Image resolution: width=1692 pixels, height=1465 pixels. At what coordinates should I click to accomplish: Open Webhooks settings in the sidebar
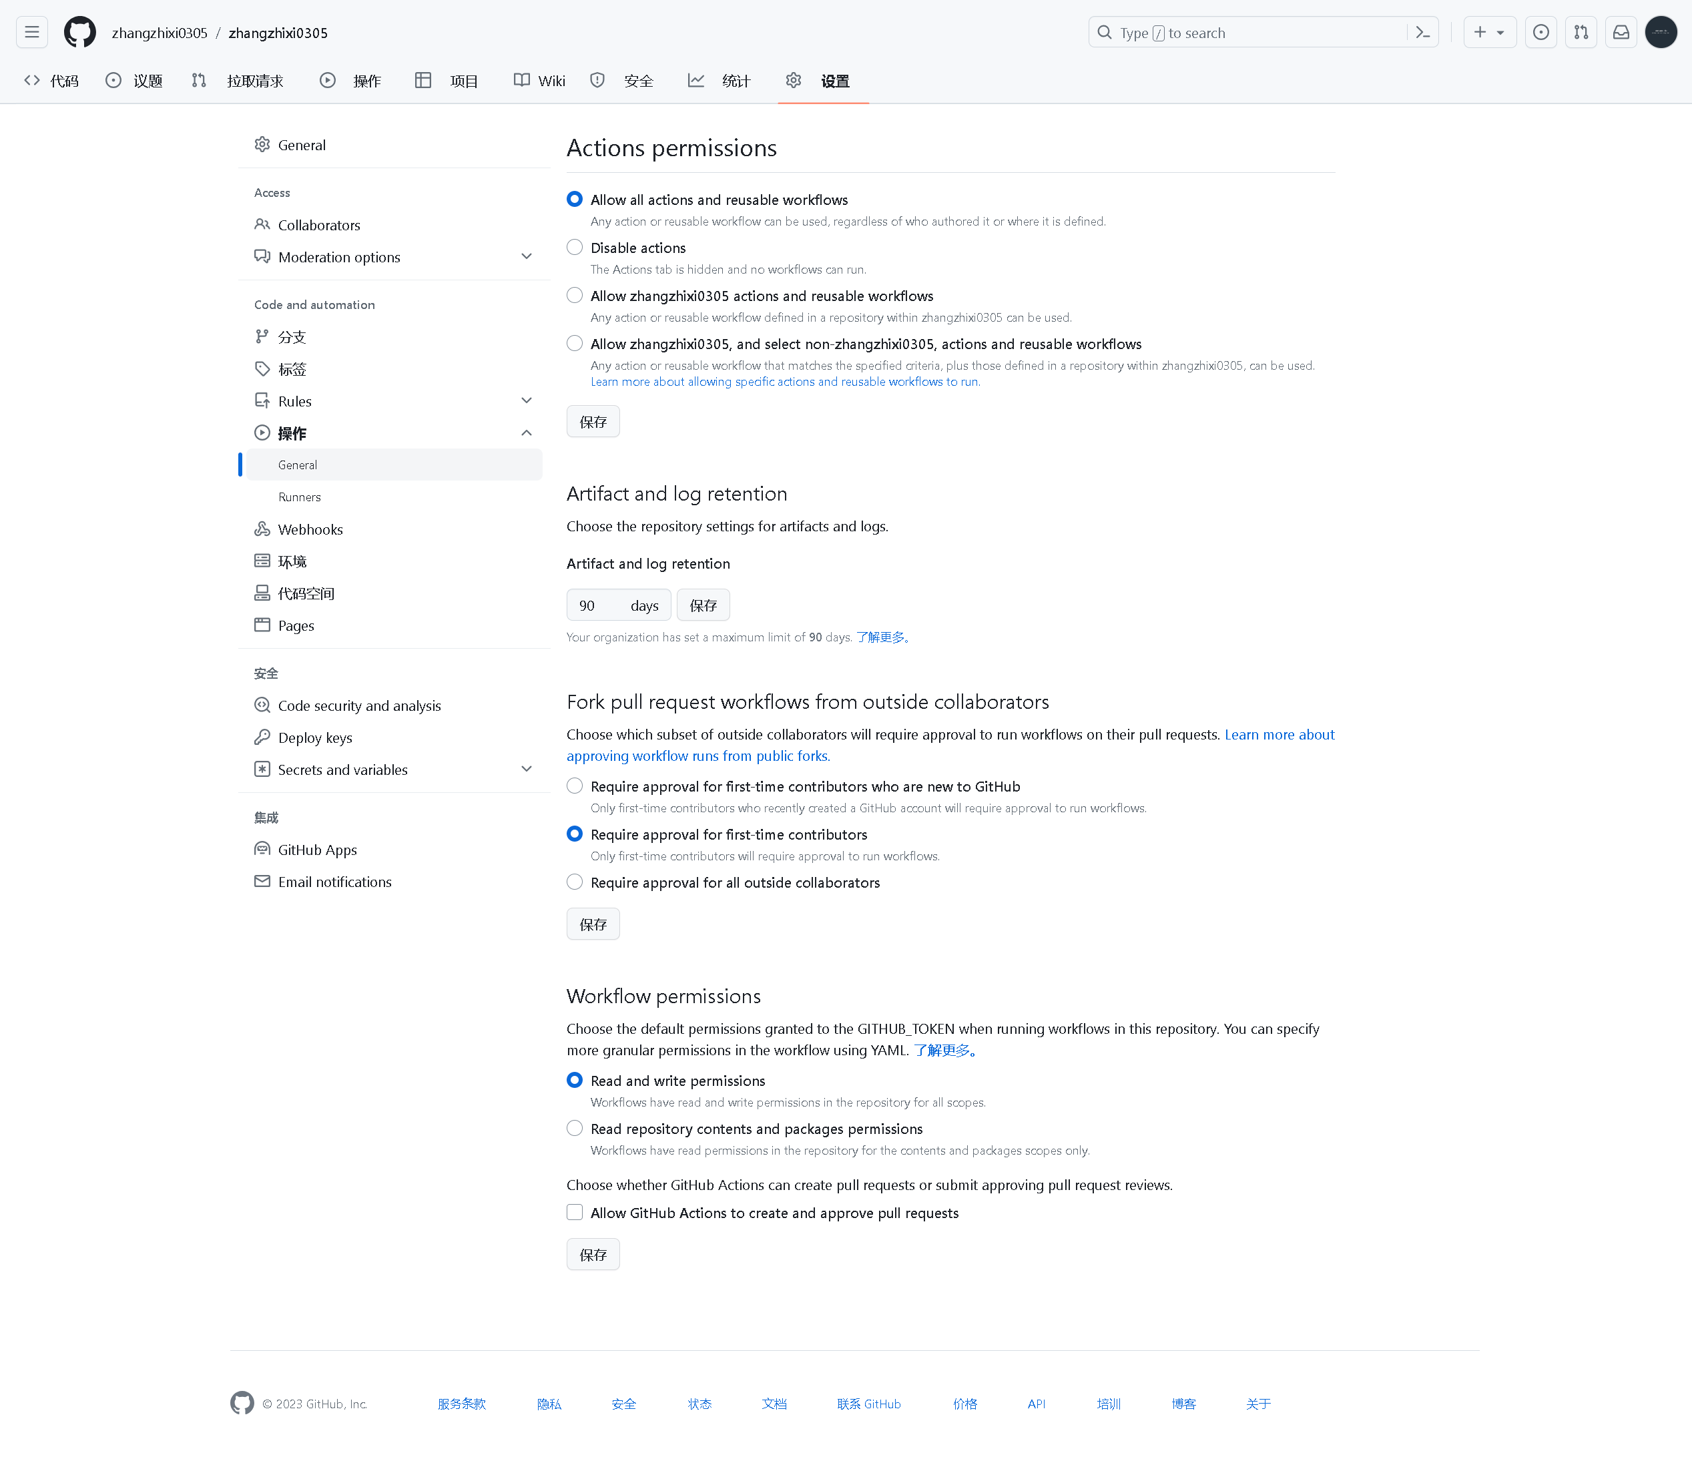pyautogui.click(x=310, y=529)
